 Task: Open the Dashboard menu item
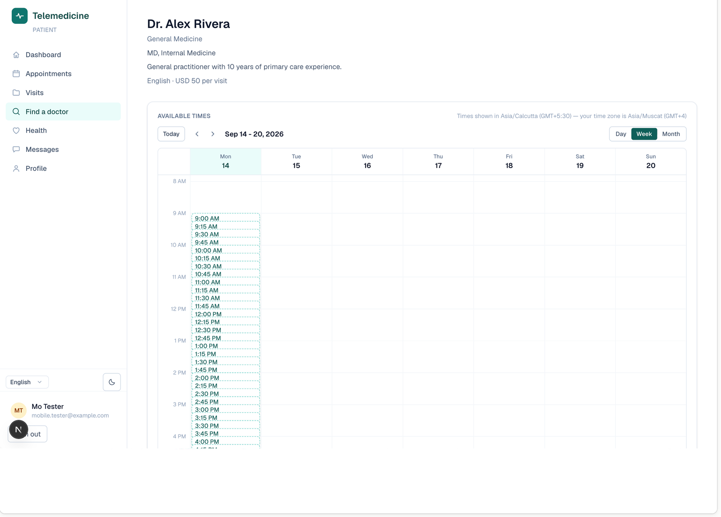pyautogui.click(x=63, y=55)
